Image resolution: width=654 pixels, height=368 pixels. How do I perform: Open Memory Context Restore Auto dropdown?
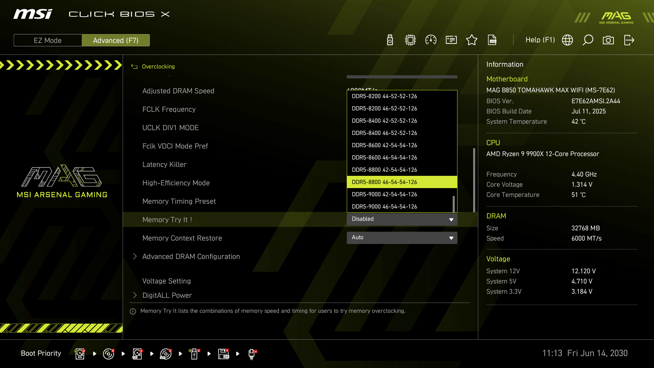(402, 237)
